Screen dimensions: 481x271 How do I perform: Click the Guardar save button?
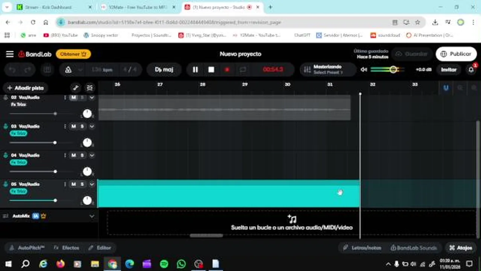pyautogui.click(x=411, y=54)
